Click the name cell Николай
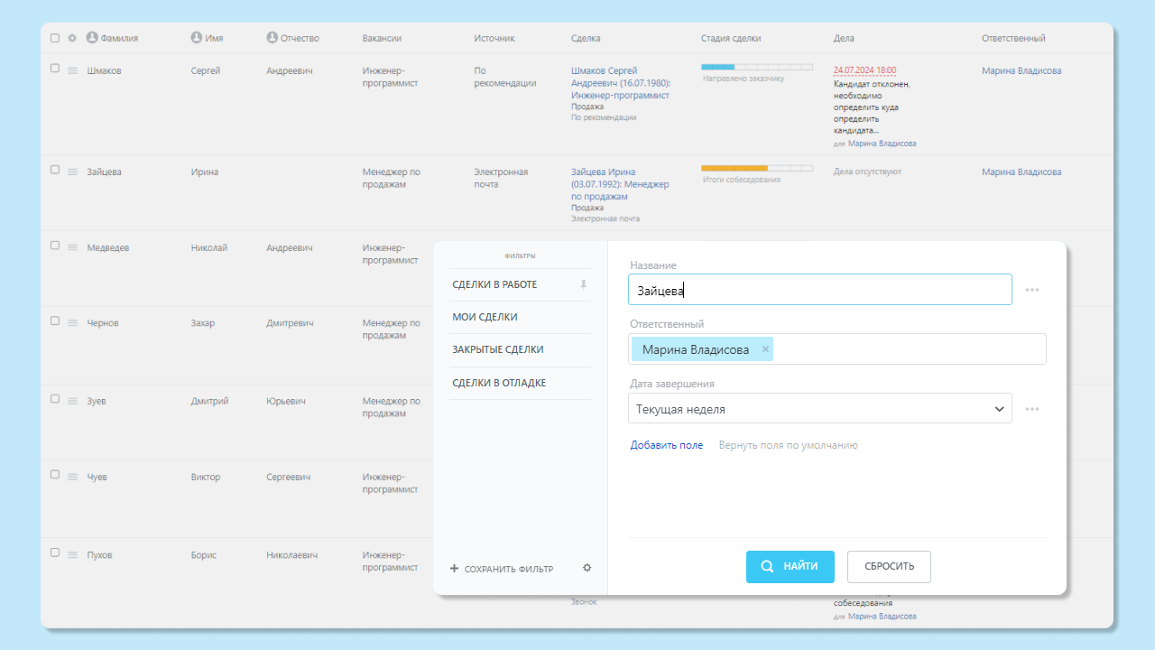 [x=209, y=247]
